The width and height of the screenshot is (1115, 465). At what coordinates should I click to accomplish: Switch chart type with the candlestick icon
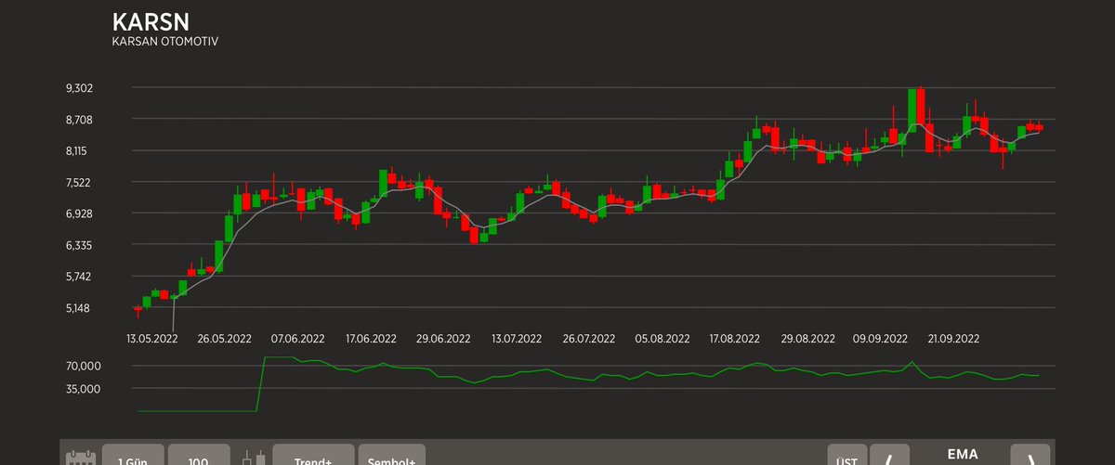(x=253, y=458)
